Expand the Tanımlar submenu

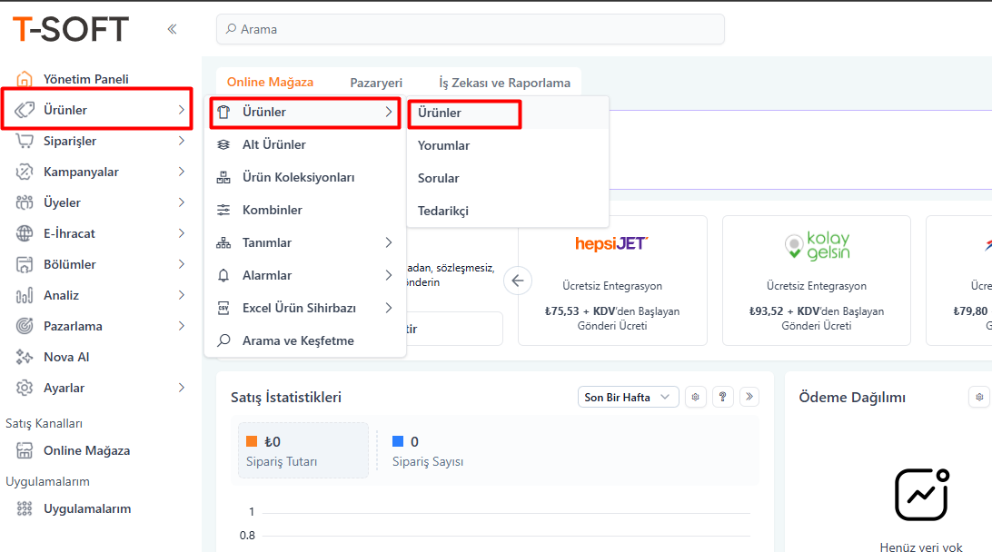coord(388,242)
